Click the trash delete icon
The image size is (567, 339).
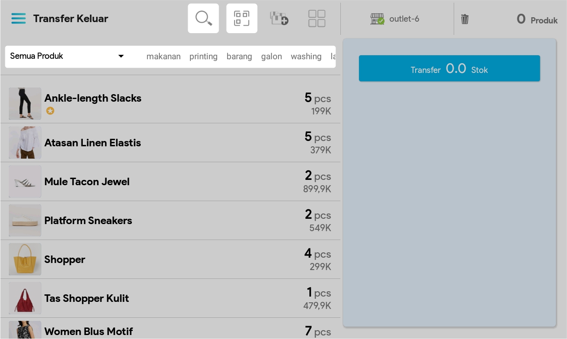point(465,19)
